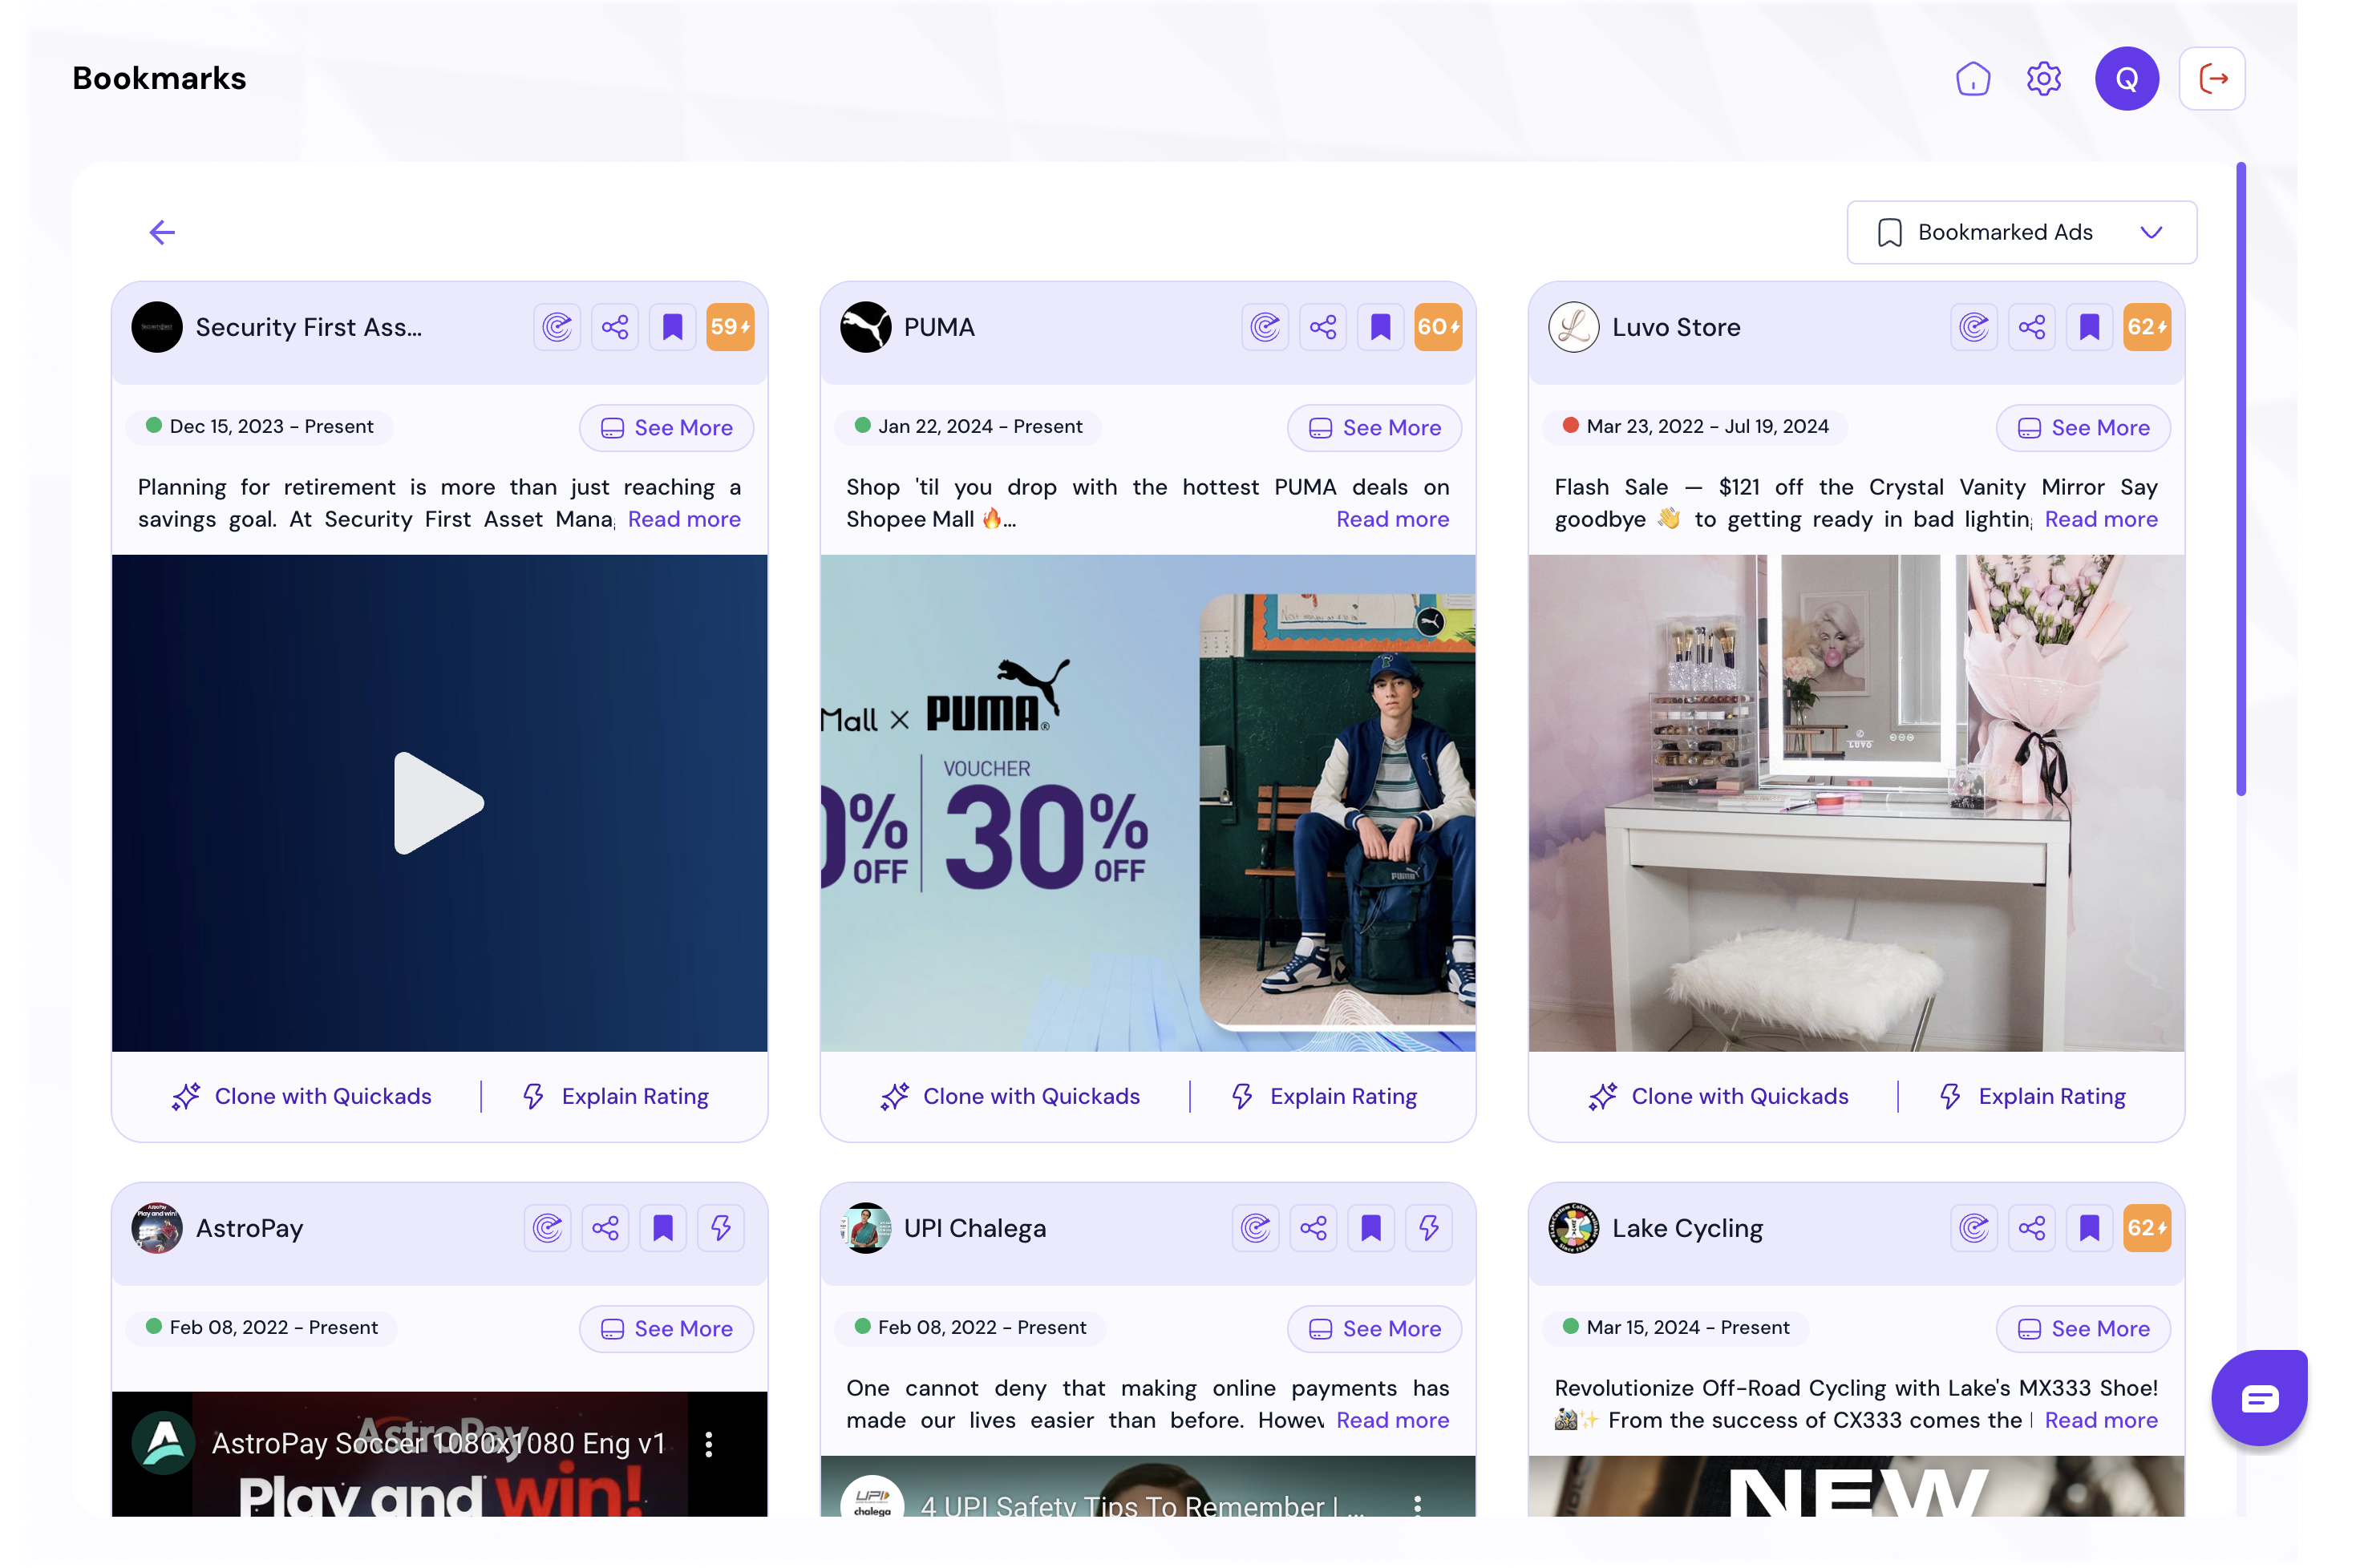
Task: Toggle bookmark on Luvo Store ad
Action: coord(2089,327)
